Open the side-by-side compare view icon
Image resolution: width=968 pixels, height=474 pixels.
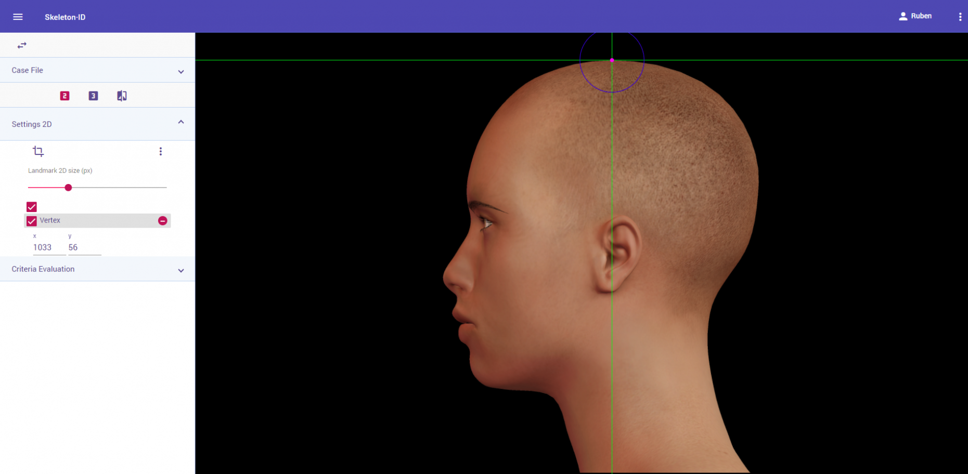(x=122, y=96)
